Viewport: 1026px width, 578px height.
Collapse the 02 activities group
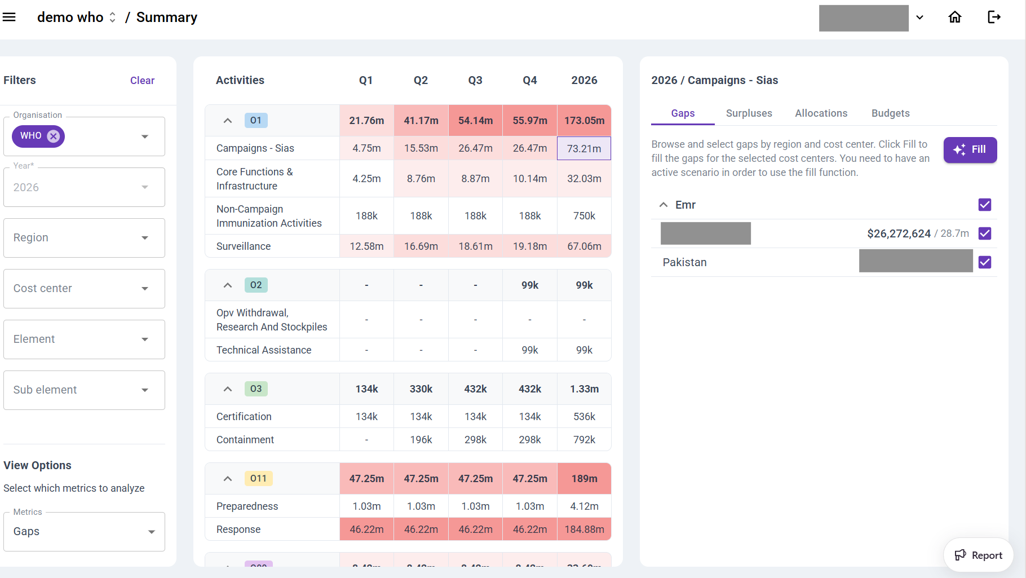click(x=228, y=285)
